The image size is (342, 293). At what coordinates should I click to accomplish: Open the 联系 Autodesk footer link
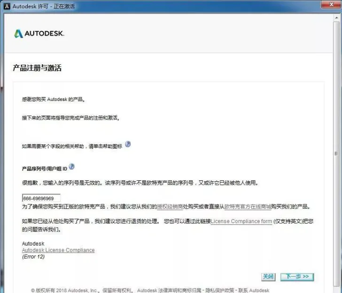pyautogui.click(x=254, y=290)
